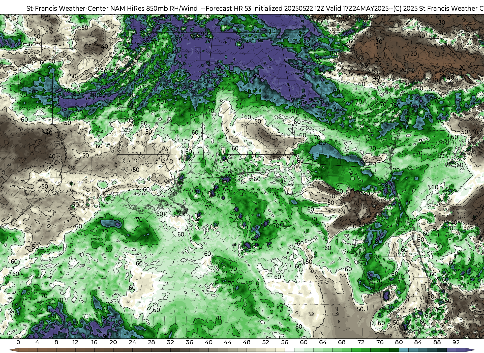Click the "76" tick label on the colorbar
The height and width of the screenshot is (353, 484).
(380, 342)
